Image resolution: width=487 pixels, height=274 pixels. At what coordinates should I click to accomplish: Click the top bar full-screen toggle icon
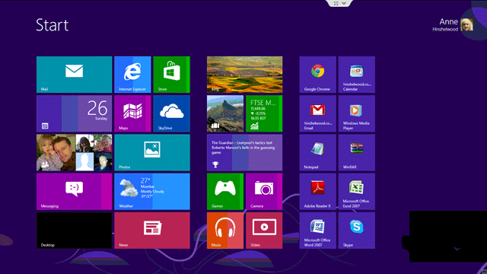pos(336,3)
